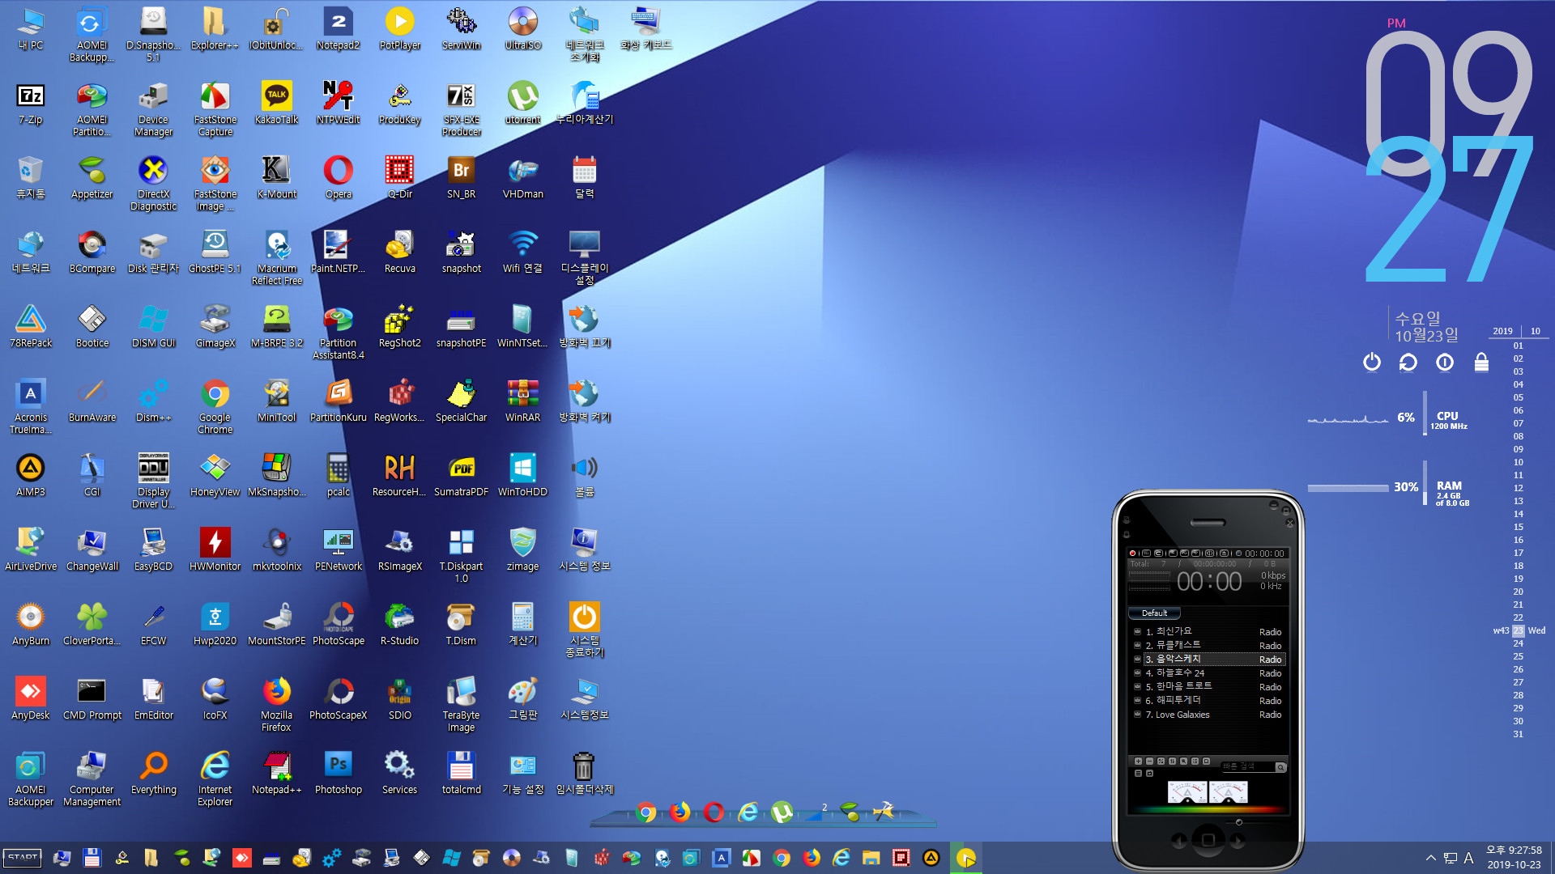Launch HWMonitor from the desktop
The height and width of the screenshot is (874, 1555).
tap(215, 550)
